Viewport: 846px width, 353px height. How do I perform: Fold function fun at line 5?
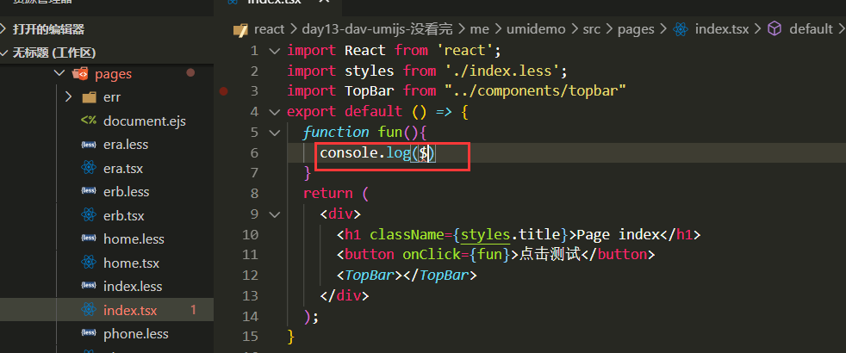[x=275, y=133]
